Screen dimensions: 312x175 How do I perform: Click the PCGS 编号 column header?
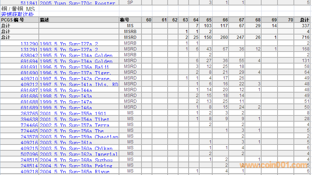[x=13, y=20]
